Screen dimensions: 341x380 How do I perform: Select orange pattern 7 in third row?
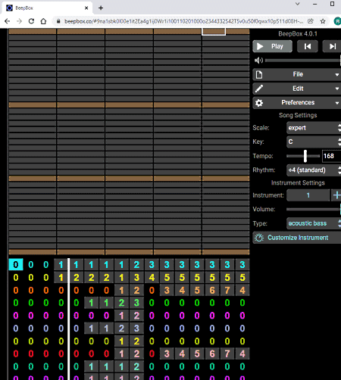pyautogui.click(x=227, y=290)
